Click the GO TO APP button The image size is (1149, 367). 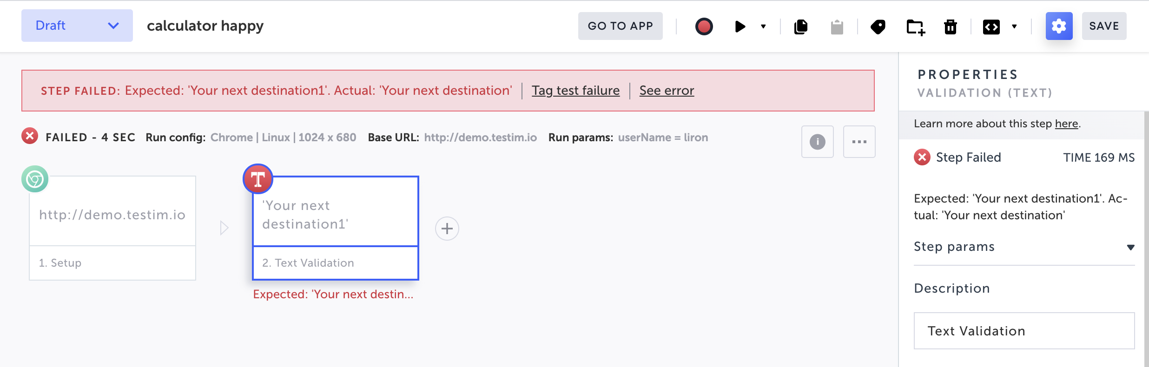pos(620,26)
